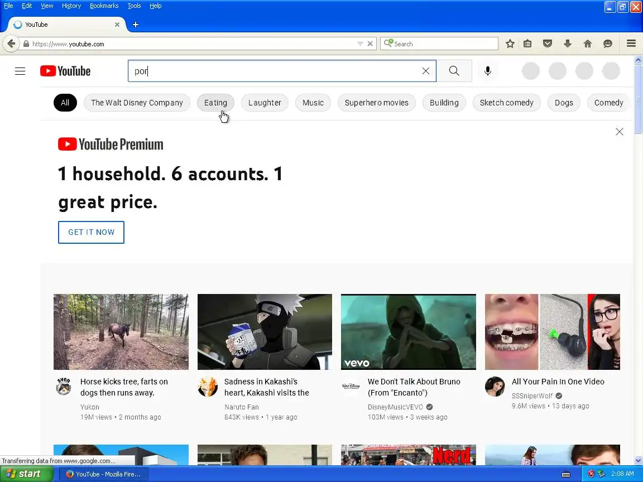
Task: Click the SSSniperWolf channel avatar
Action: 495,387
